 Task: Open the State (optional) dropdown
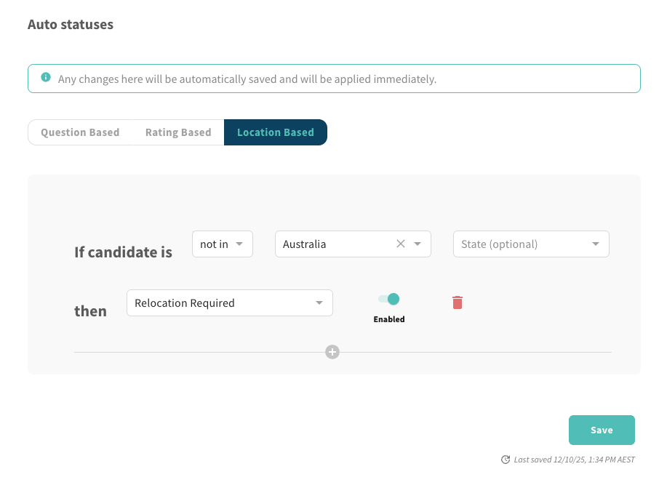click(530, 244)
